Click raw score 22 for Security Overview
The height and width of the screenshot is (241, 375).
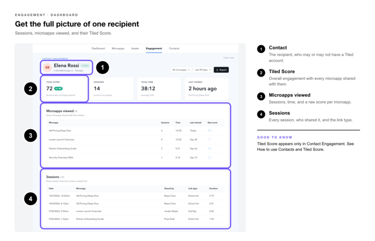209,158
